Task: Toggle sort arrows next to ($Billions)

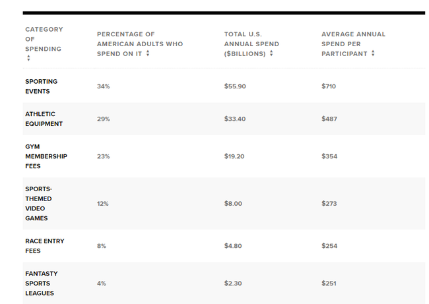Action: tap(271, 53)
